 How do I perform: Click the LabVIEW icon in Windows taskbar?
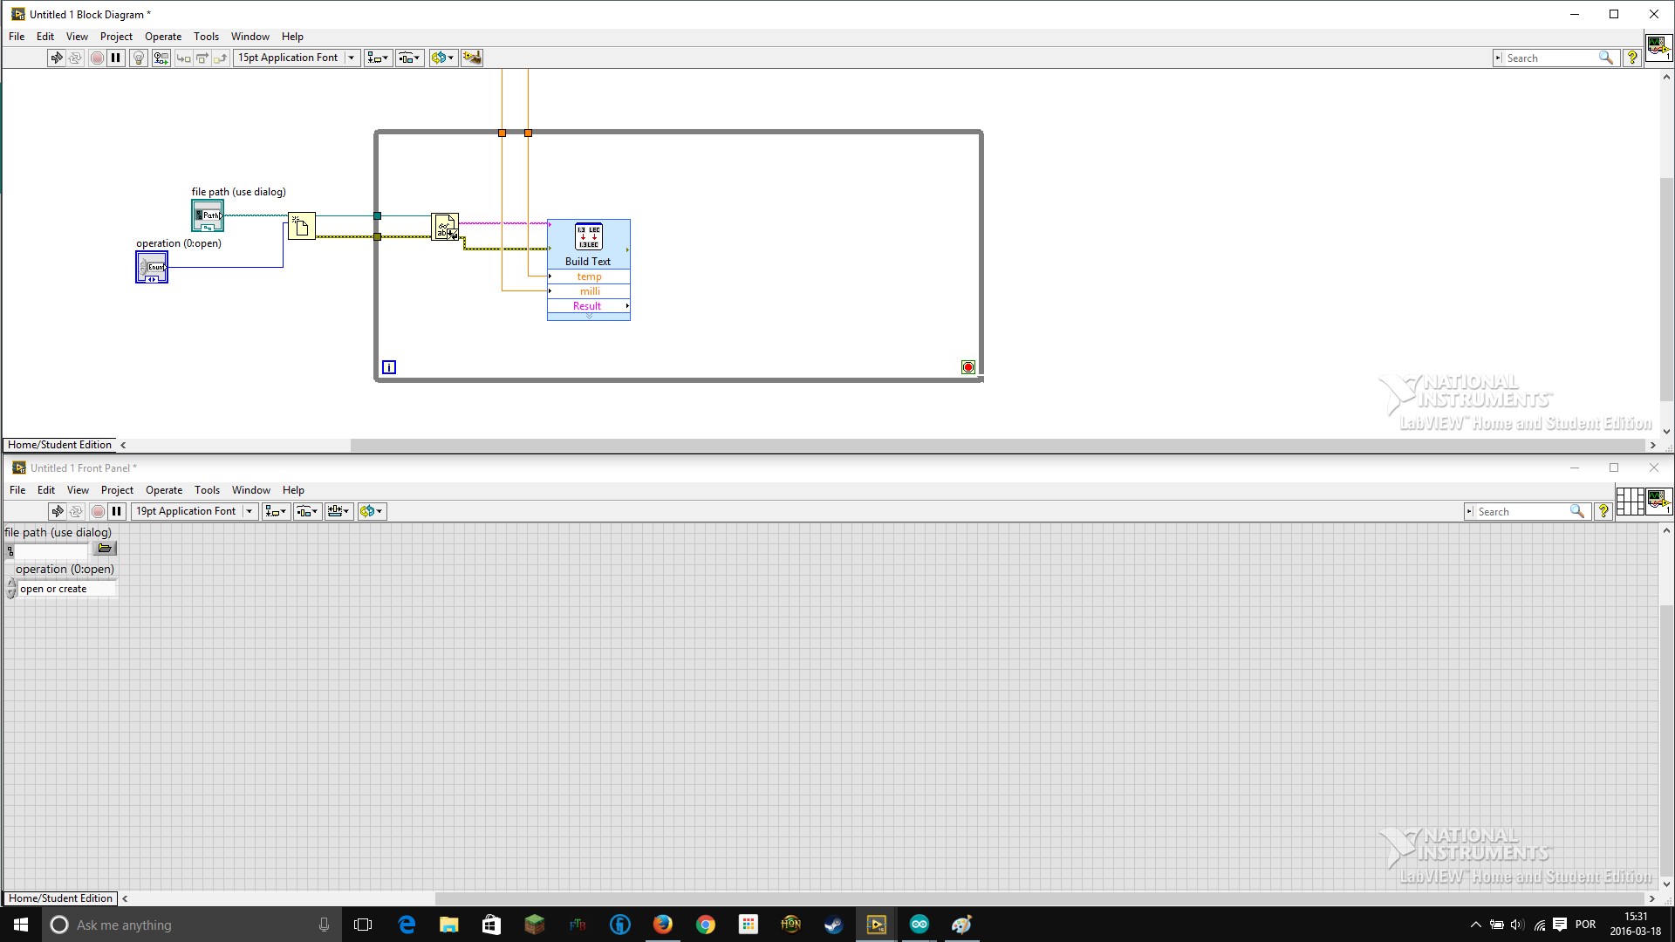[877, 925]
